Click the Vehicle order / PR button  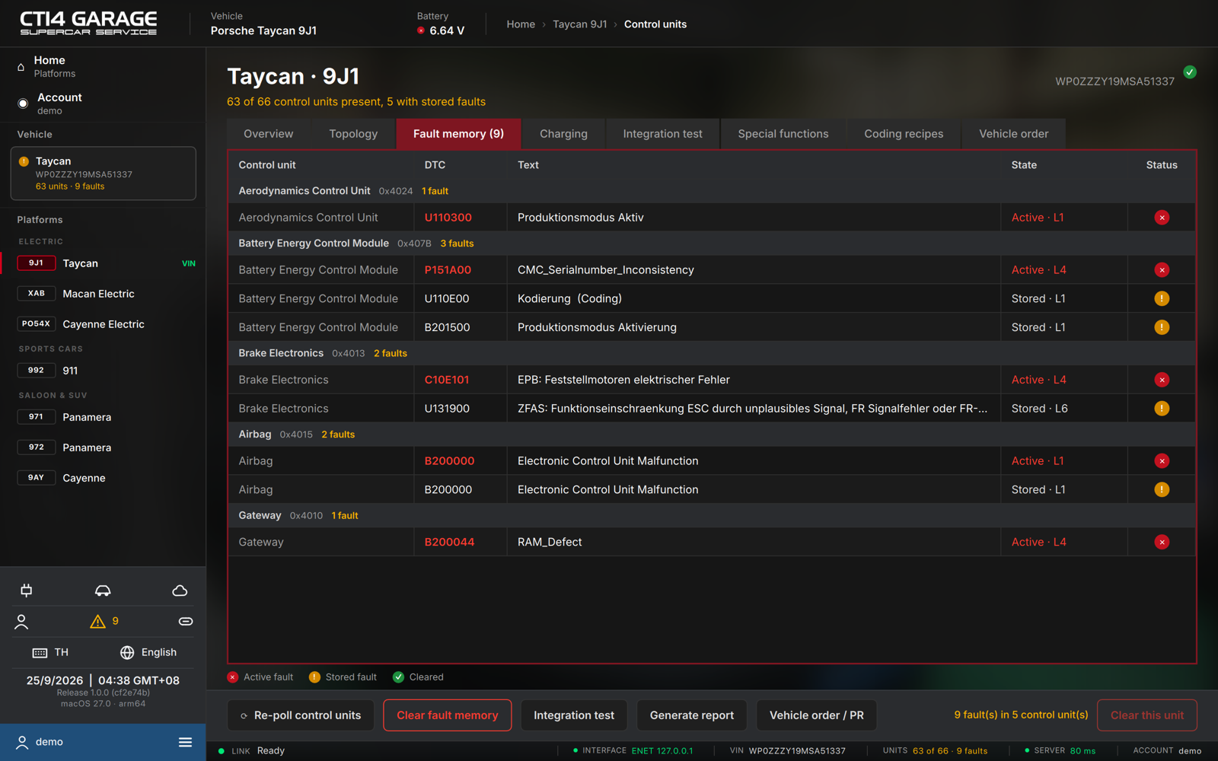pos(817,715)
